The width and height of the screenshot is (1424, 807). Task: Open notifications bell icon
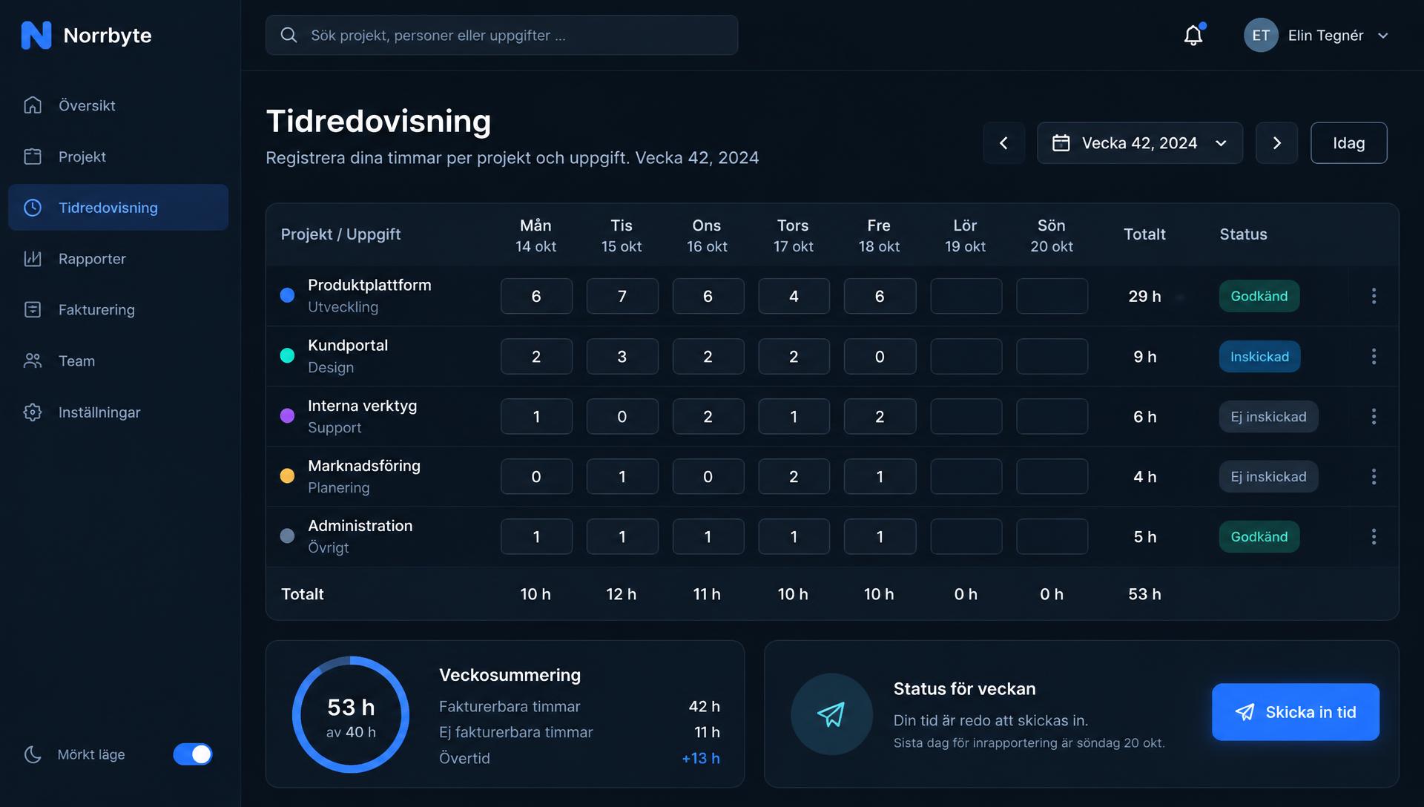point(1193,35)
